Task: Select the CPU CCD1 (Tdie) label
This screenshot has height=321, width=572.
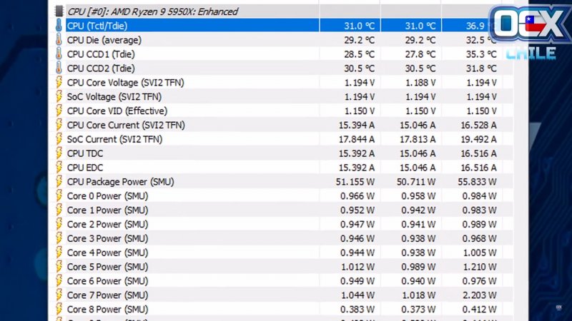Action: 101,54
